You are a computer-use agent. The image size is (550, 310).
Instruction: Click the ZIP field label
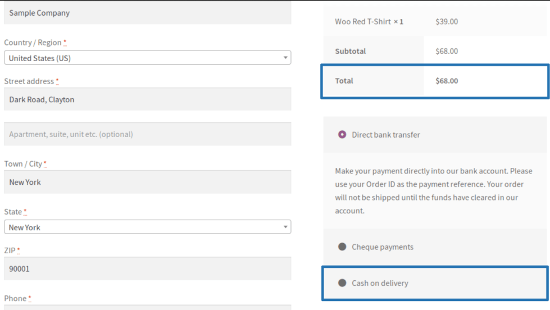click(10, 250)
